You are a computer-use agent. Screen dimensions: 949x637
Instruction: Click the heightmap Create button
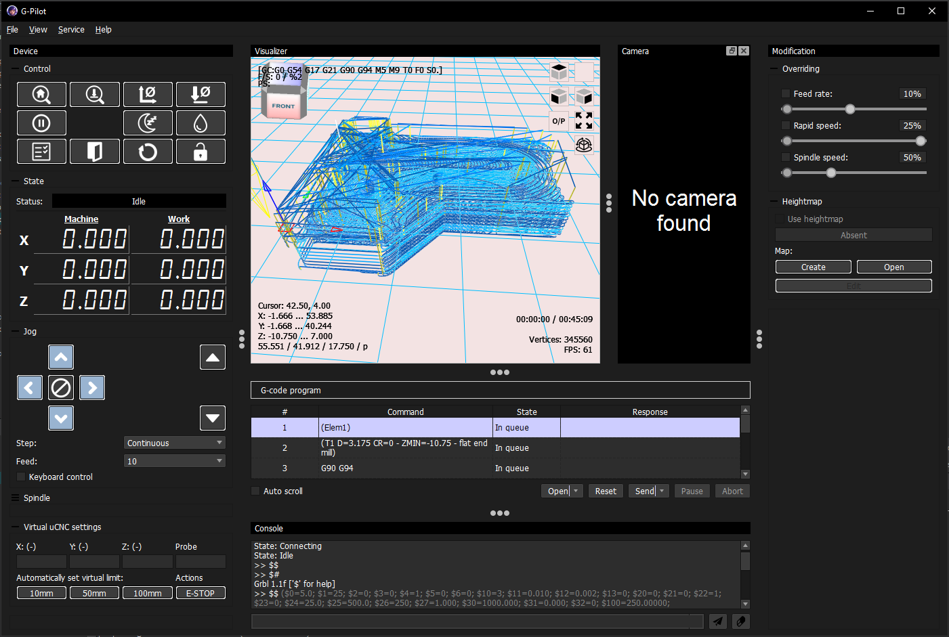click(x=813, y=267)
